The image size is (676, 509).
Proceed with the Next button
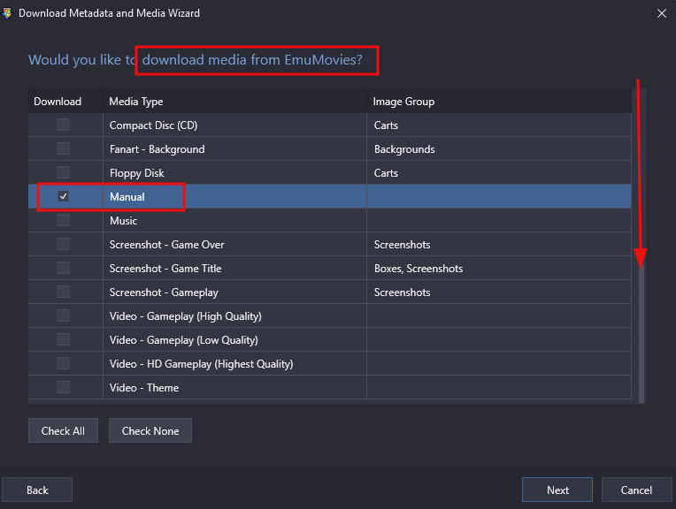(x=557, y=490)
